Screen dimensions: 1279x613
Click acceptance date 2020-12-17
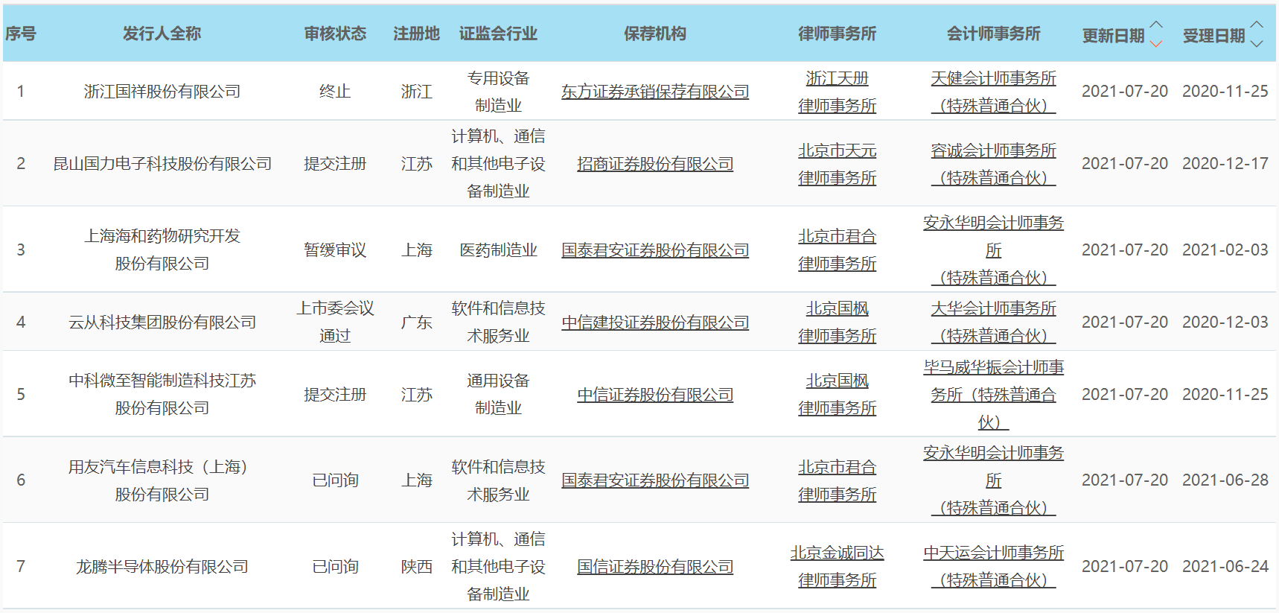pos(1225,164)
